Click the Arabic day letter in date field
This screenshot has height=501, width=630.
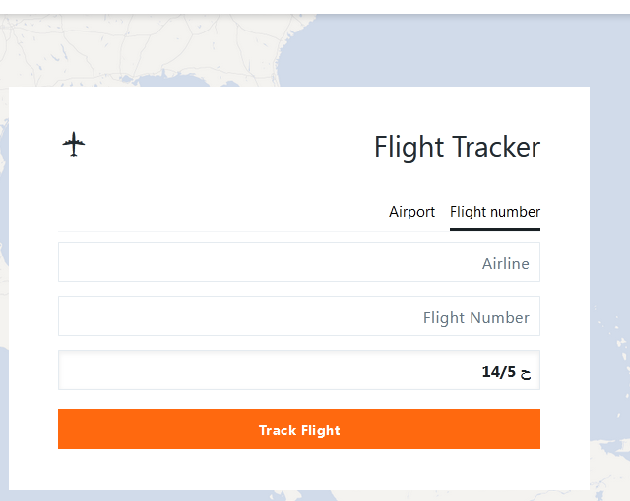[x=526, y=372]
